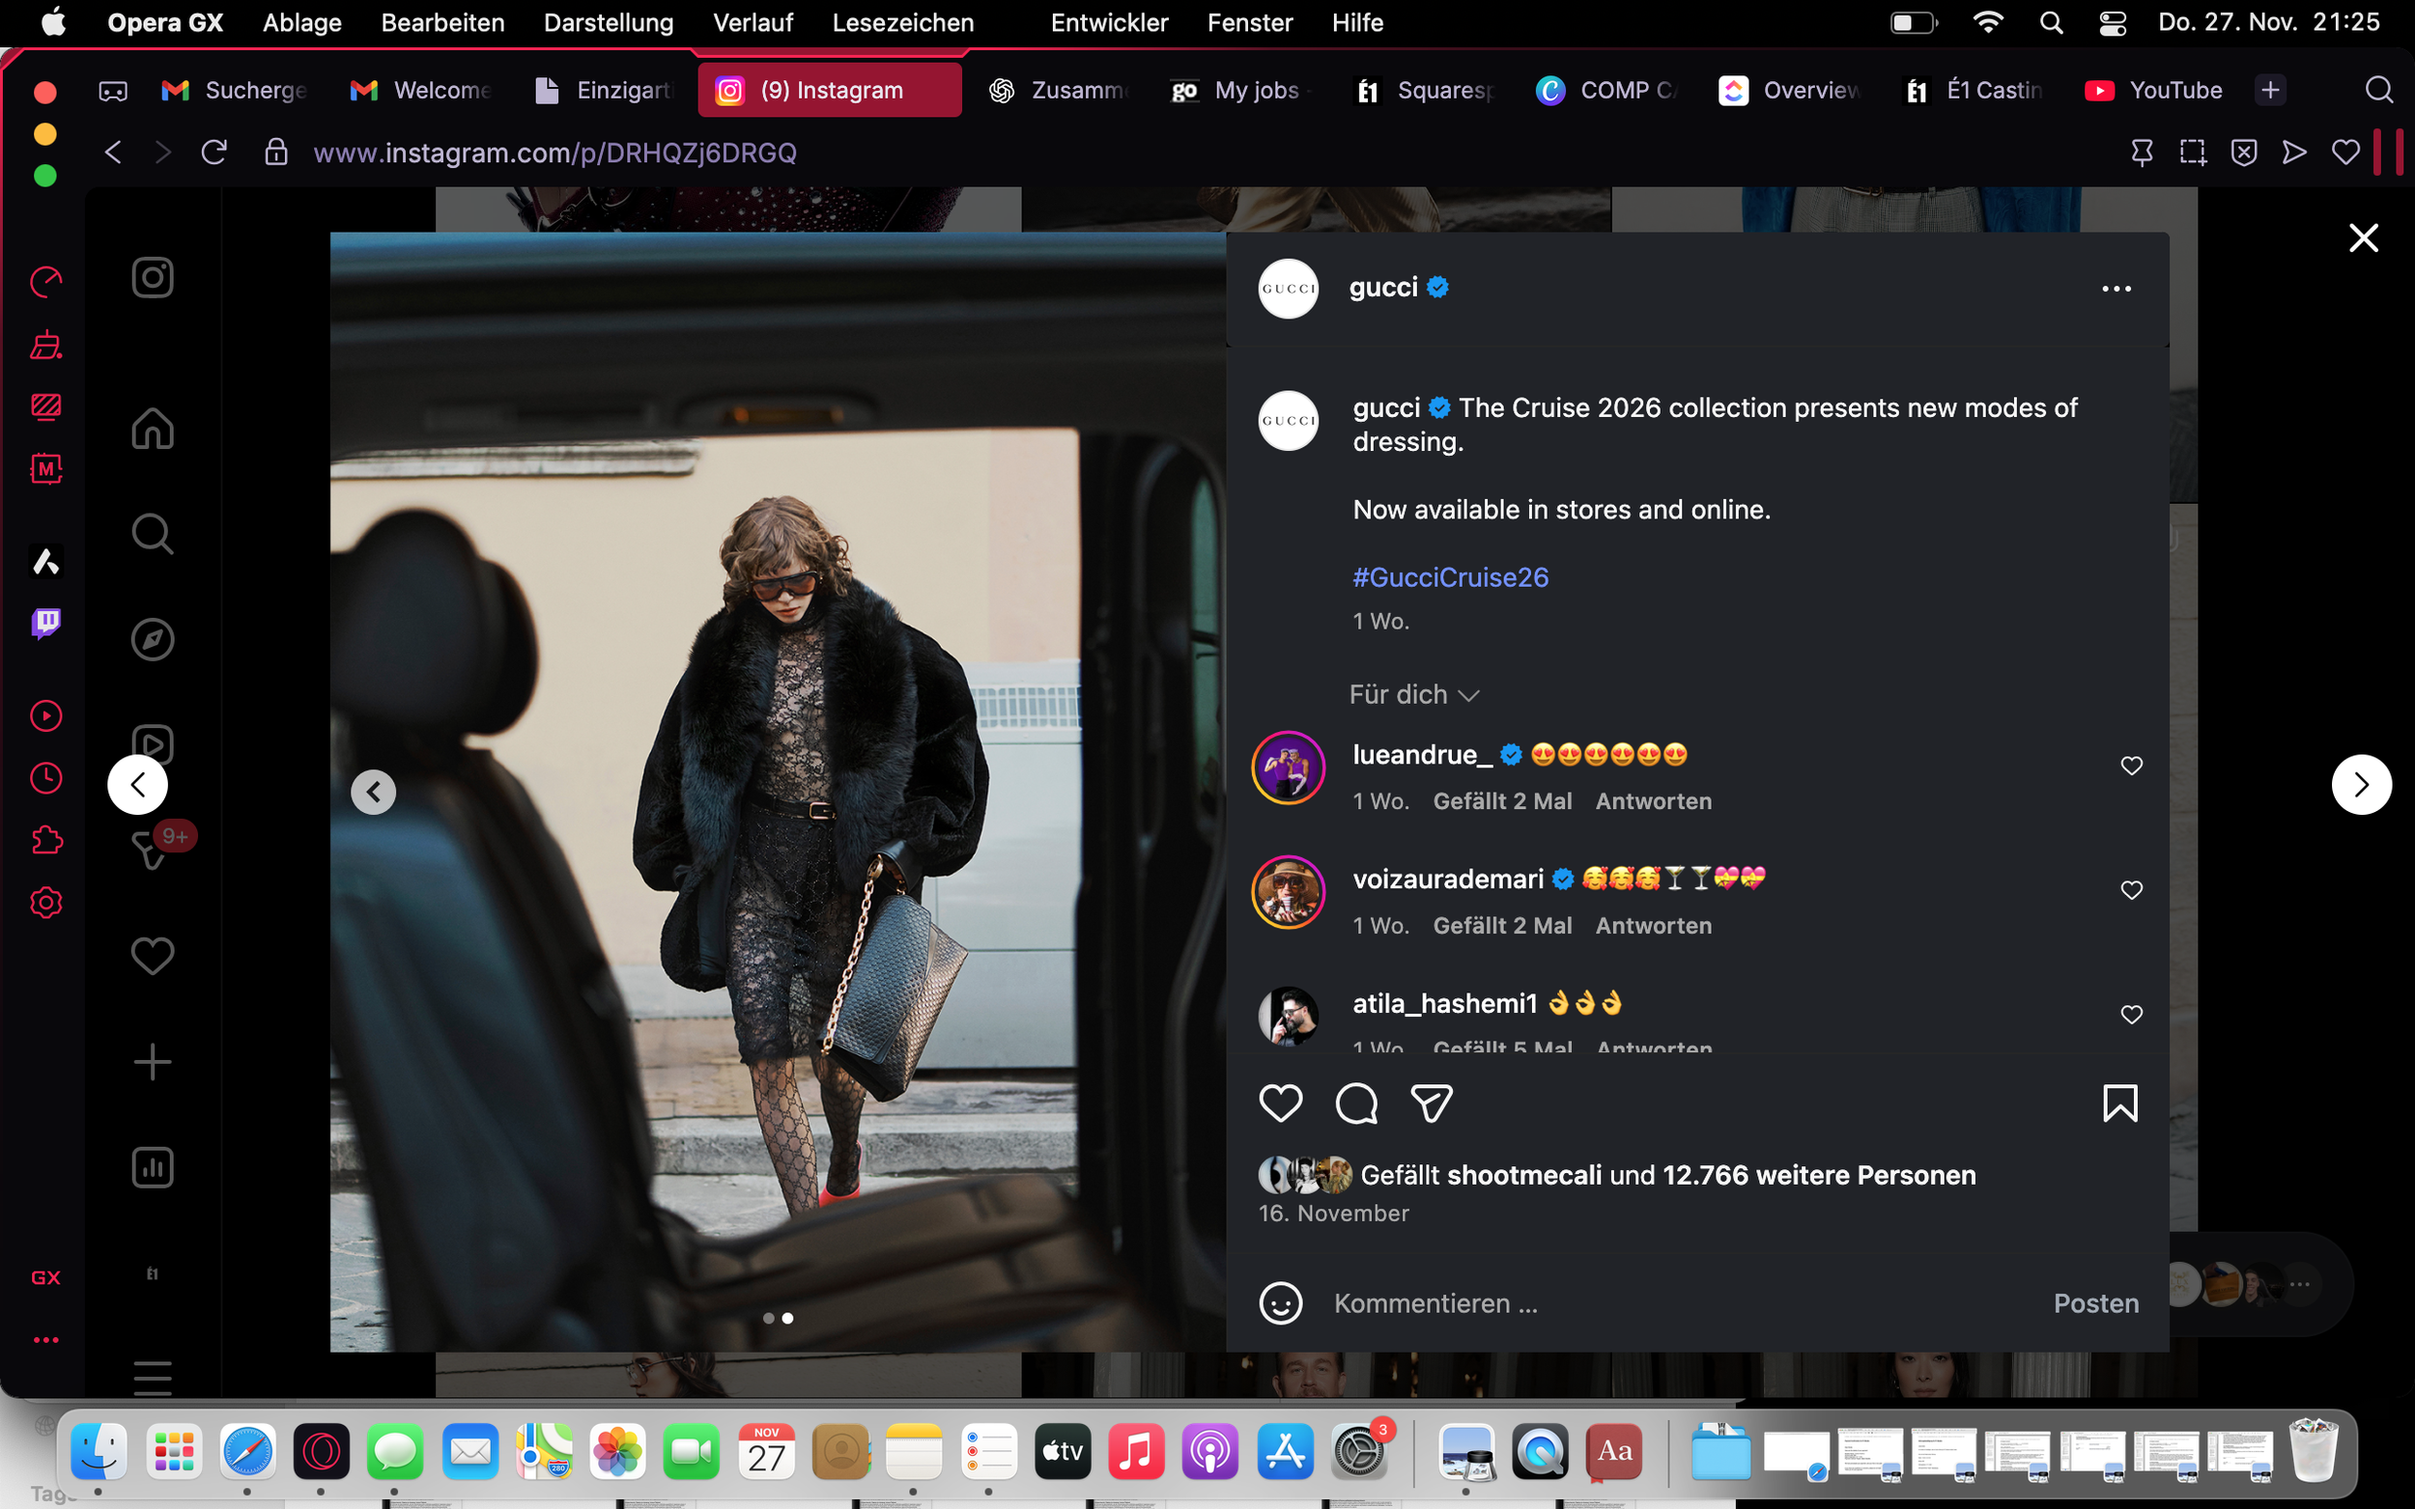
Task: Show previous image in carousel
Action: tap(374, 792)
